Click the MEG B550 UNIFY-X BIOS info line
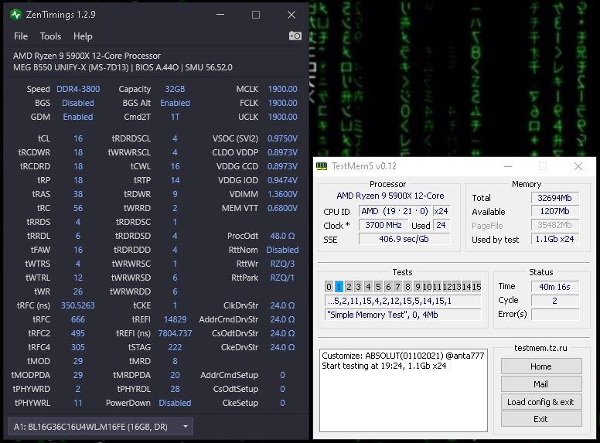The height and width of the screenshot is (443, 600). [x=123, y=68]
